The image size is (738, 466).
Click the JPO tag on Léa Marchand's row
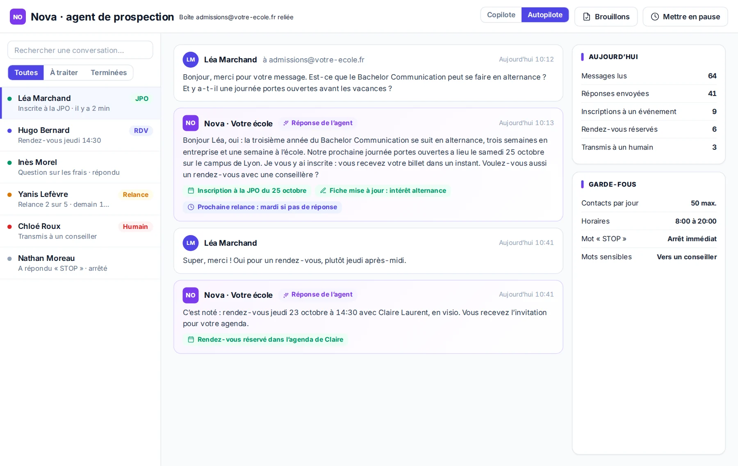coord(142,99)
